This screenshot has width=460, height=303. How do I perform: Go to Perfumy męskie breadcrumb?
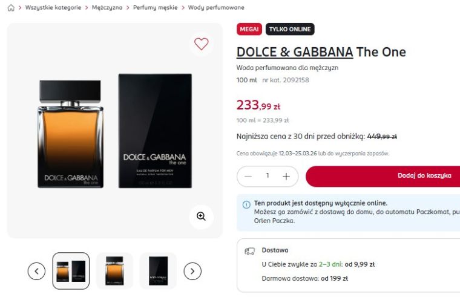156,7
